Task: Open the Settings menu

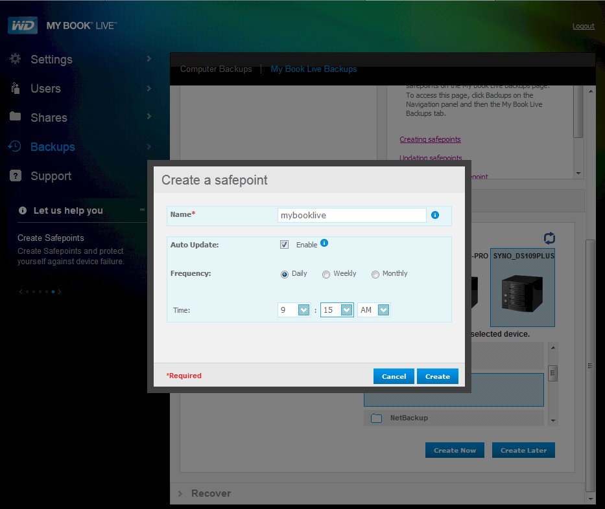Action: 52,60
